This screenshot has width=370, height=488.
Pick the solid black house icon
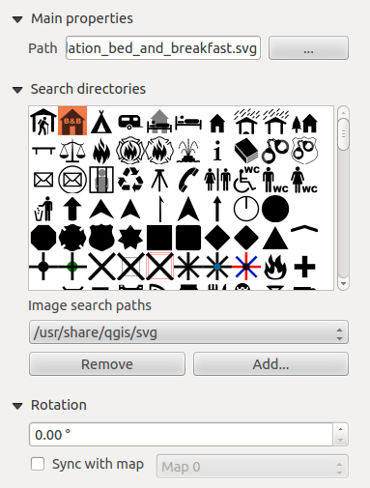tap(217, 124)
